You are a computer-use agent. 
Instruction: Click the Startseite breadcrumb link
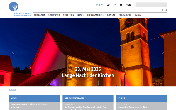click(12, 90)
